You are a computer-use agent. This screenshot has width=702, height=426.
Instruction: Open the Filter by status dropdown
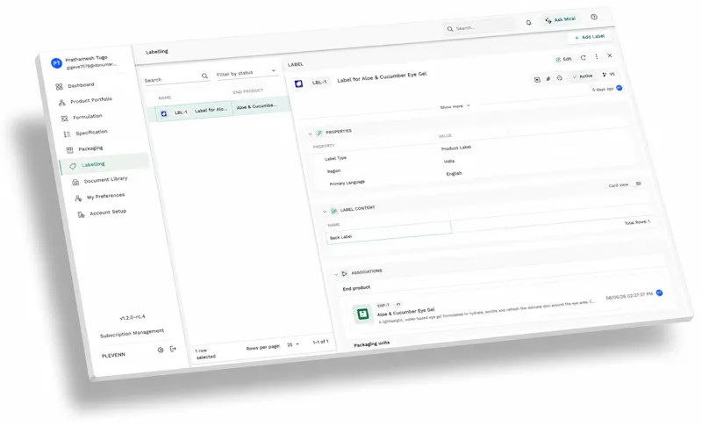246,73
